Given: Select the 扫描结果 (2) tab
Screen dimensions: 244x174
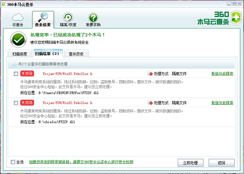Looking at the screenshot, I should (x=47, y=54).
